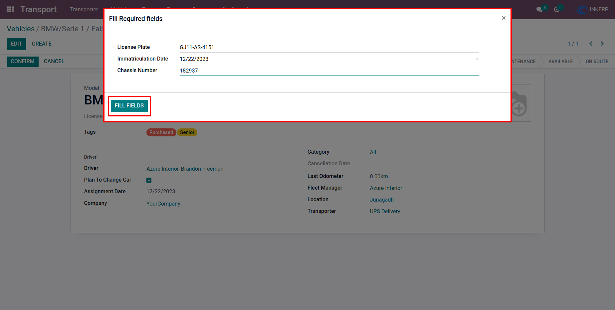Click the red Purchased tag
The height and width of the screenshot is (310, 615).
pyautogui.click(x=161, y=132)
